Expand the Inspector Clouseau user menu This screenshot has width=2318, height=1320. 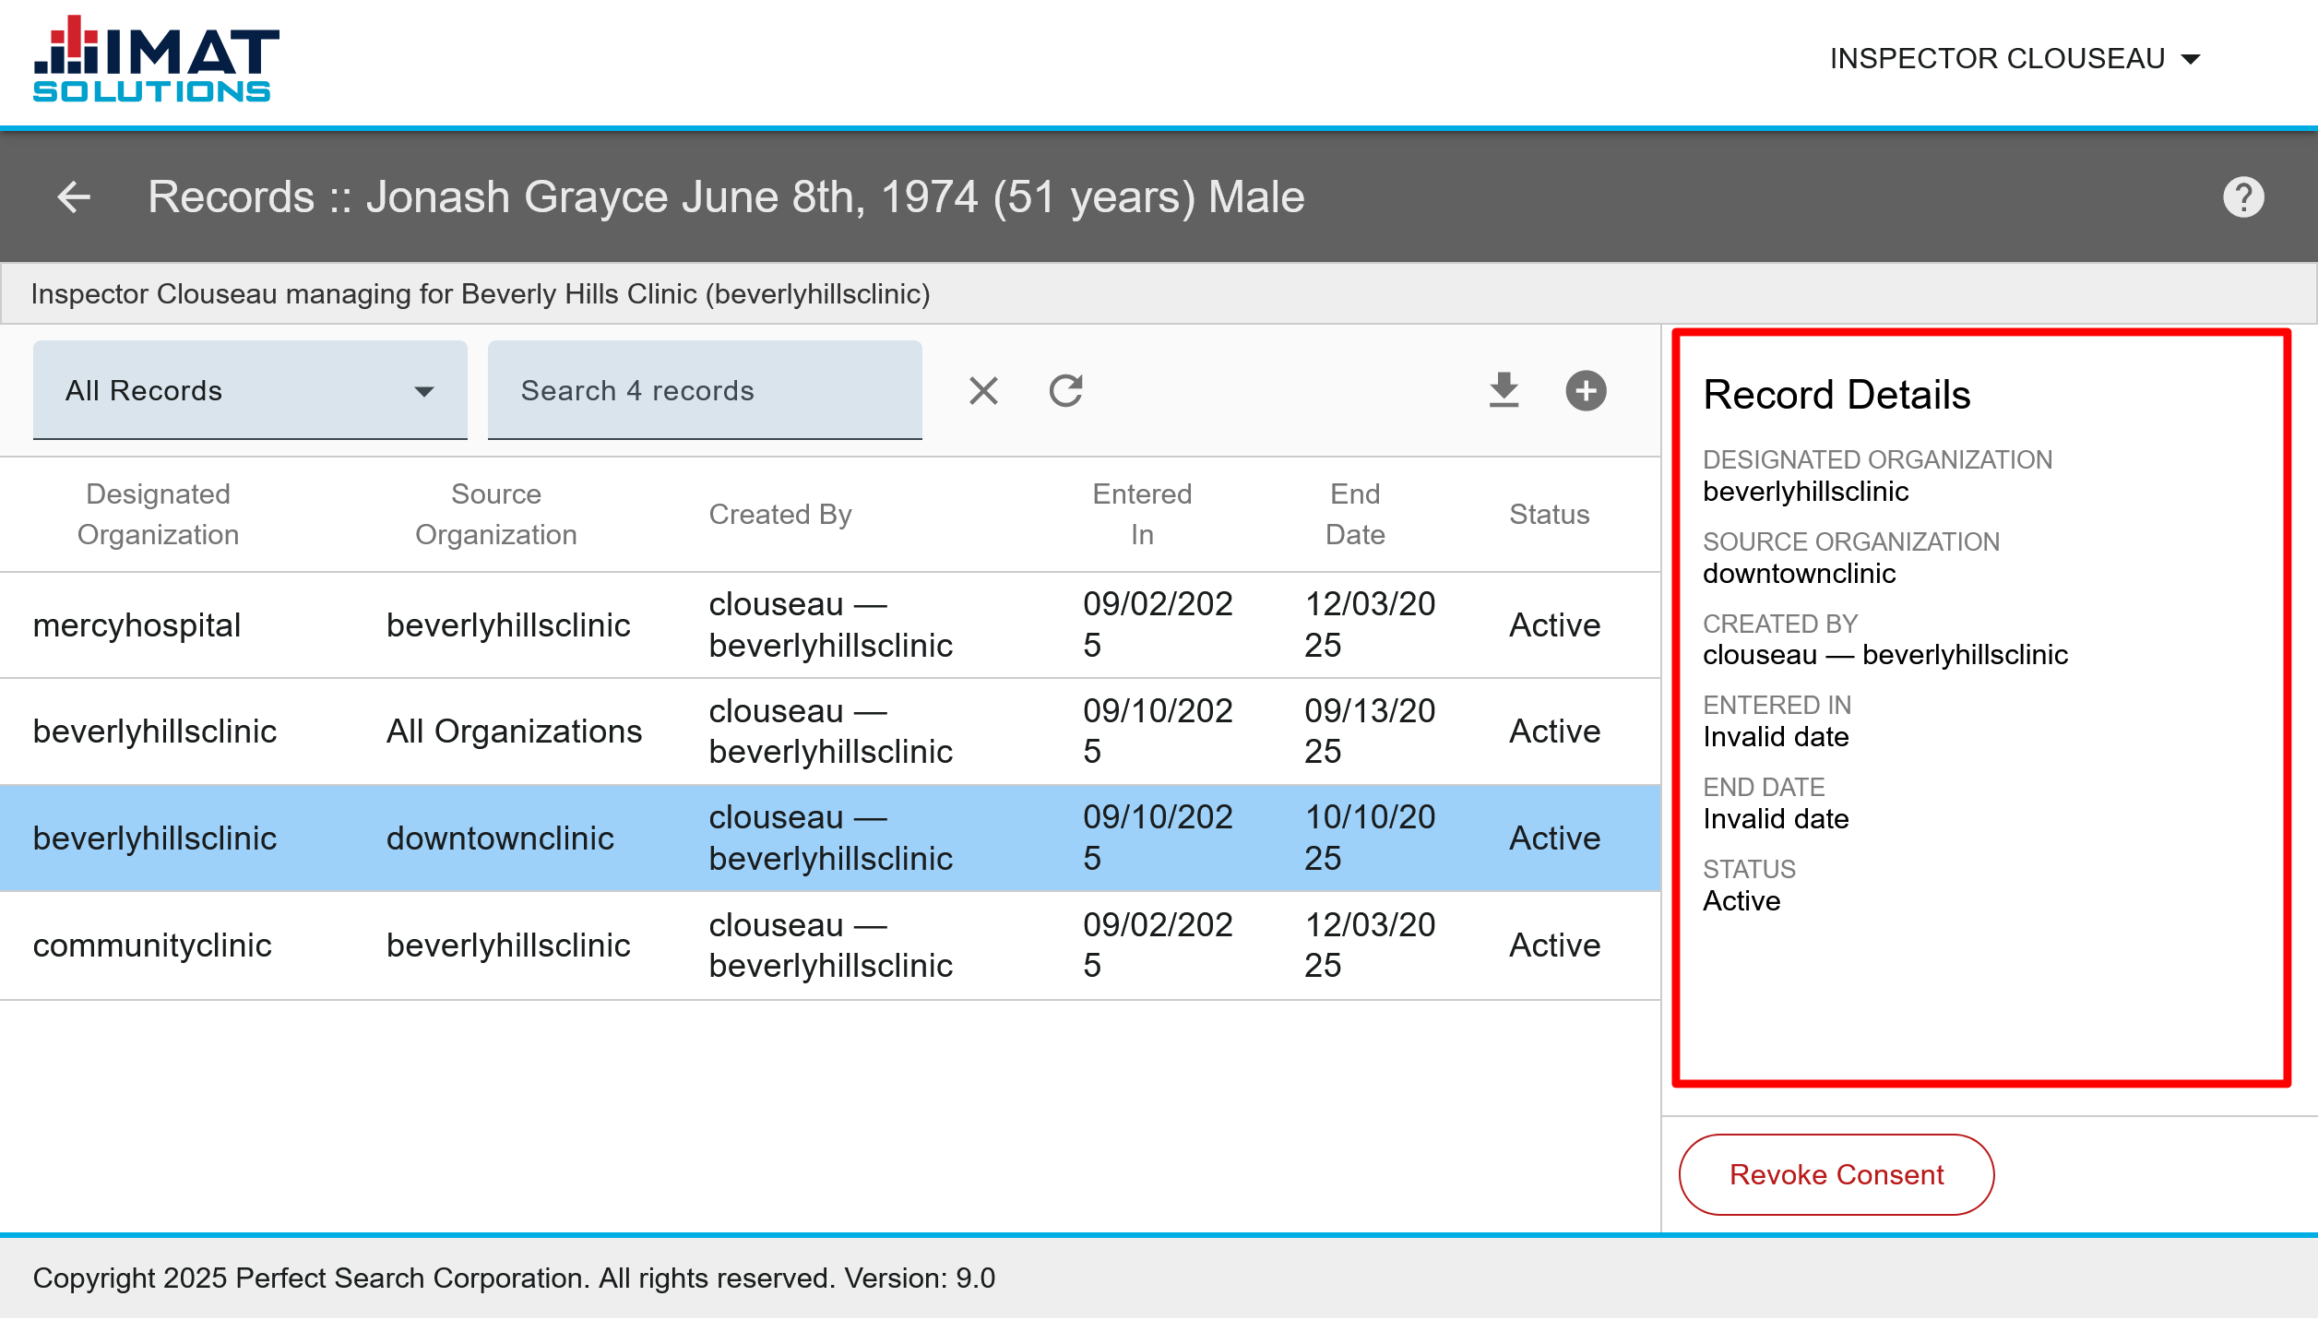coord(2015,59)
